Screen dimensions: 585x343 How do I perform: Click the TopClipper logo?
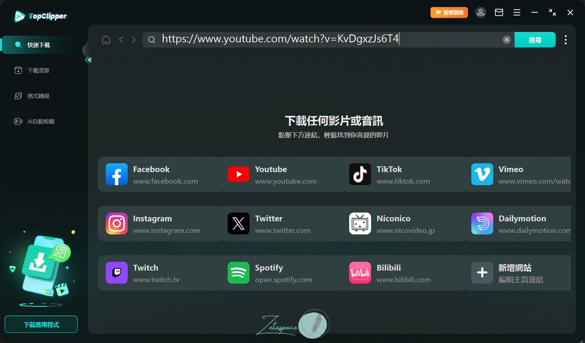coord(40,16)
